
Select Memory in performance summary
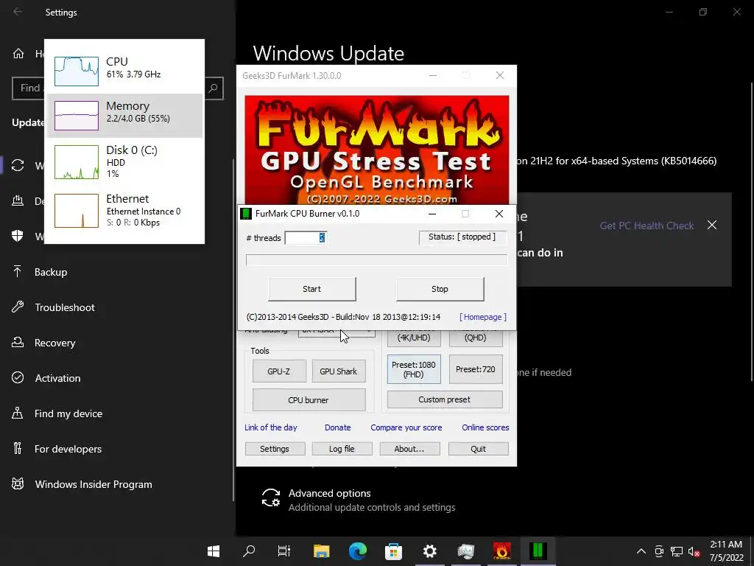124,116
